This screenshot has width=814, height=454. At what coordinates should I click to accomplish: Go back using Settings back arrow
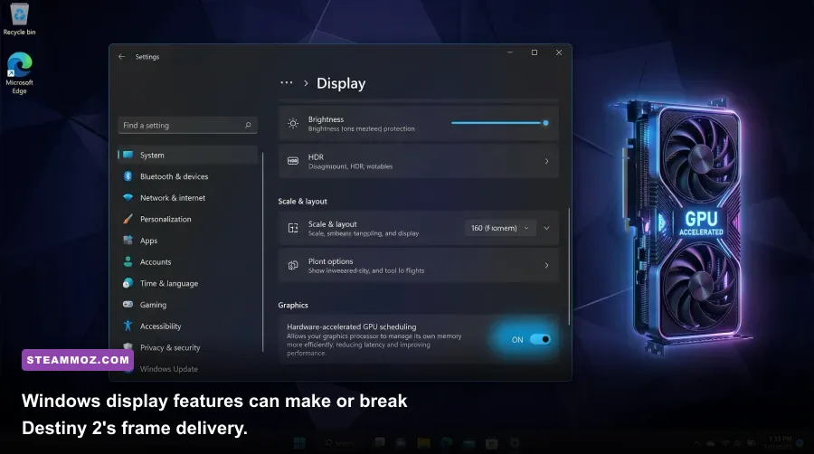pos(121,57)
